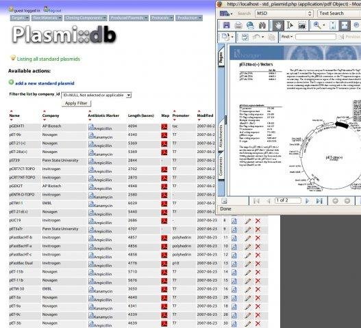Open the Targets menu
This screenshot has width=361, height=328.
coord(20,18)
